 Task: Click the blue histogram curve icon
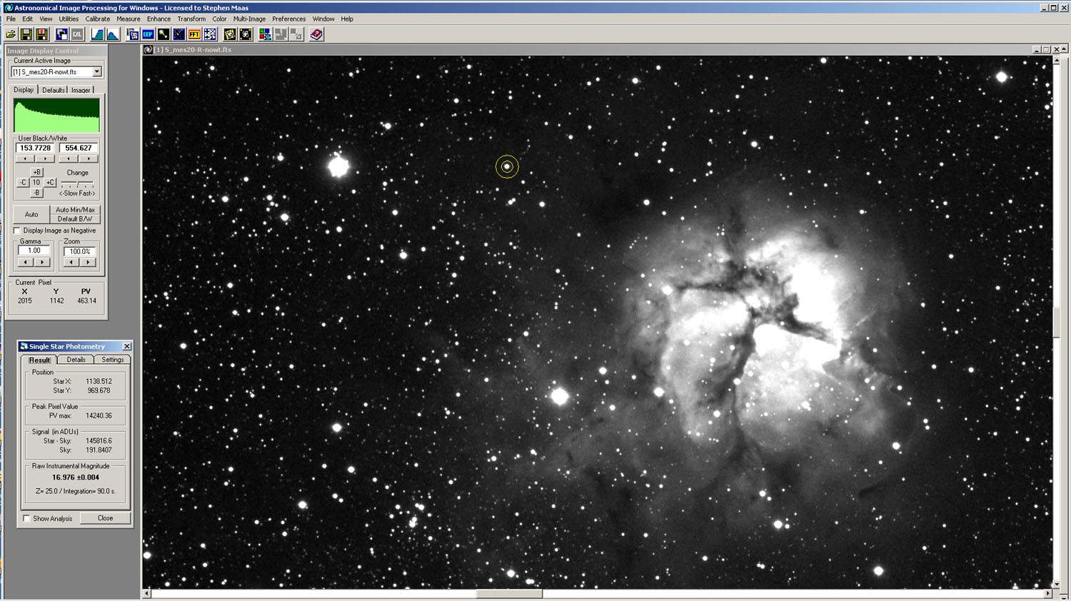[113, 34]
